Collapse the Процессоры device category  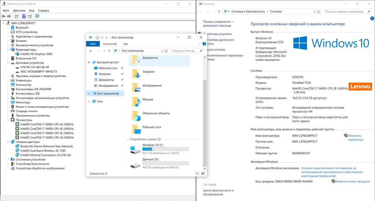coord(8,120)
